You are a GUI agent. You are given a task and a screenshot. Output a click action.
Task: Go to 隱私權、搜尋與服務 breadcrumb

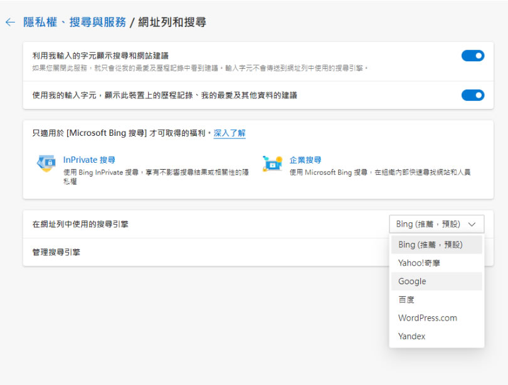[x=75, y=23]
